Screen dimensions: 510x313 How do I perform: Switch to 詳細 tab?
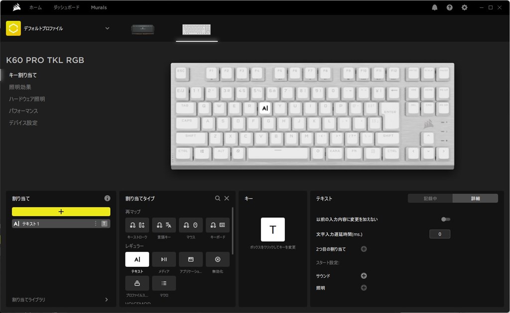click(x=475, y=198)
